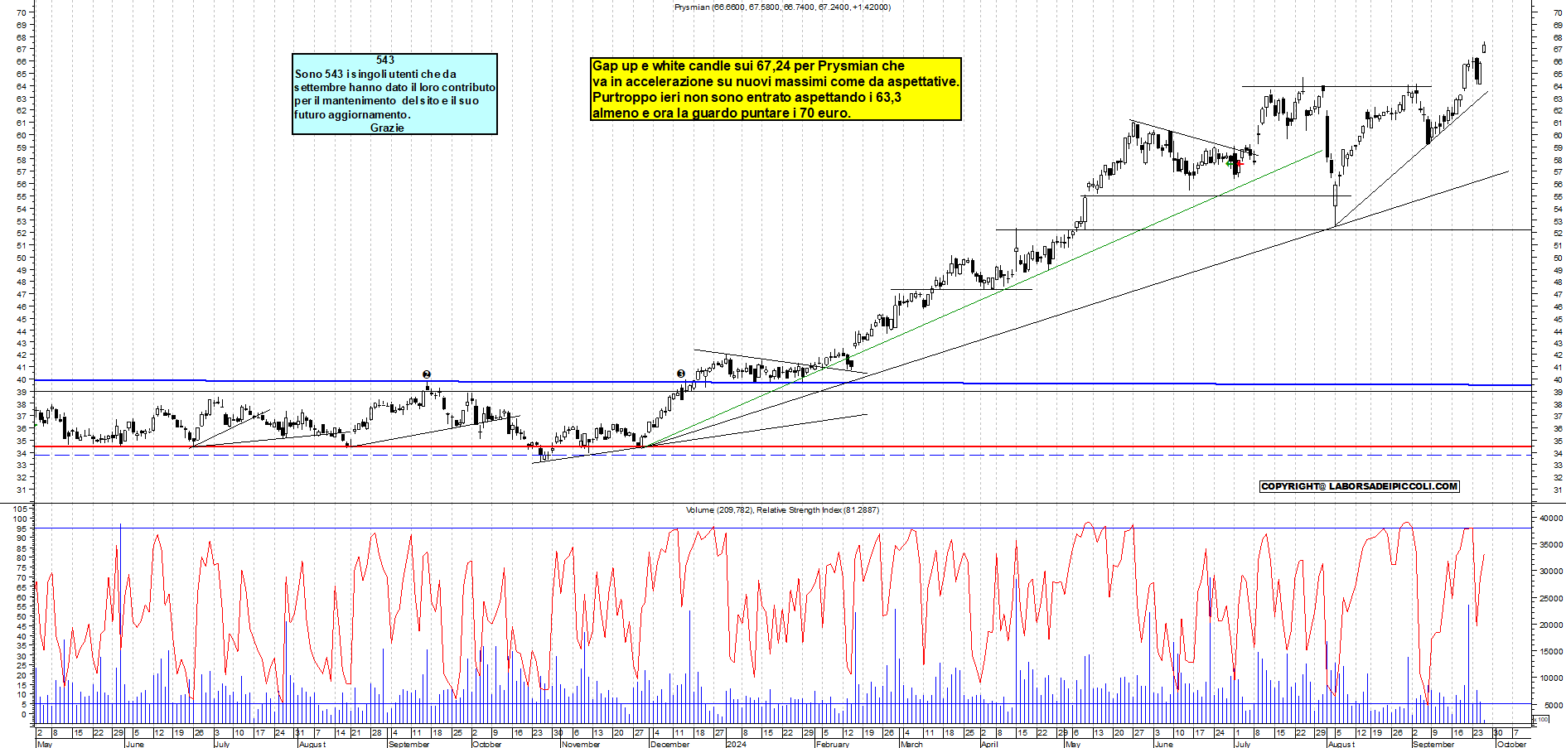This screenshot has height=748, width=1566.
Task: Click the 40000 volume scale value
Action: click(x=1551, y=518)
